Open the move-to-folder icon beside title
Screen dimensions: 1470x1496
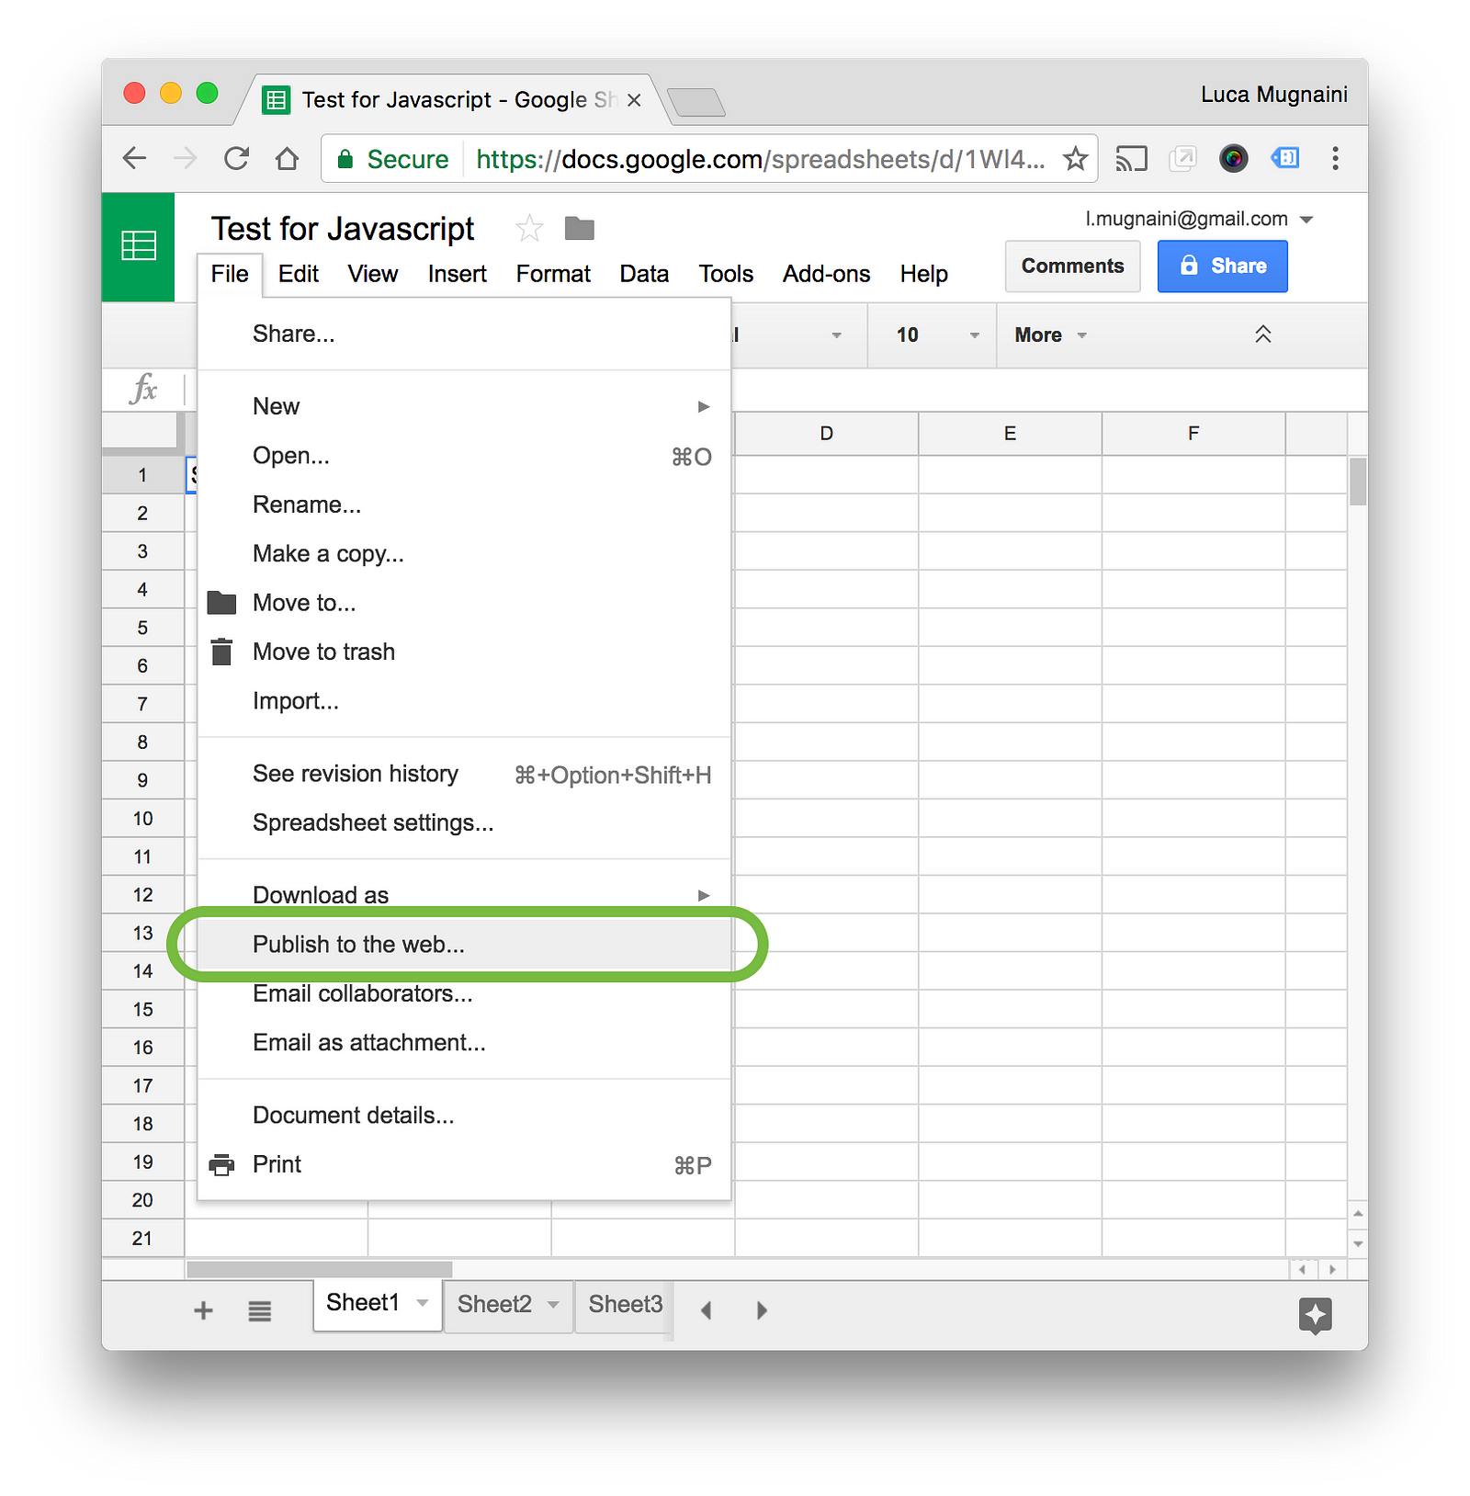579,228
